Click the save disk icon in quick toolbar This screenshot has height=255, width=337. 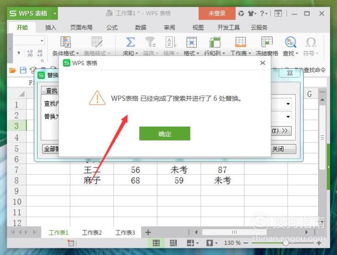point(23,70)
